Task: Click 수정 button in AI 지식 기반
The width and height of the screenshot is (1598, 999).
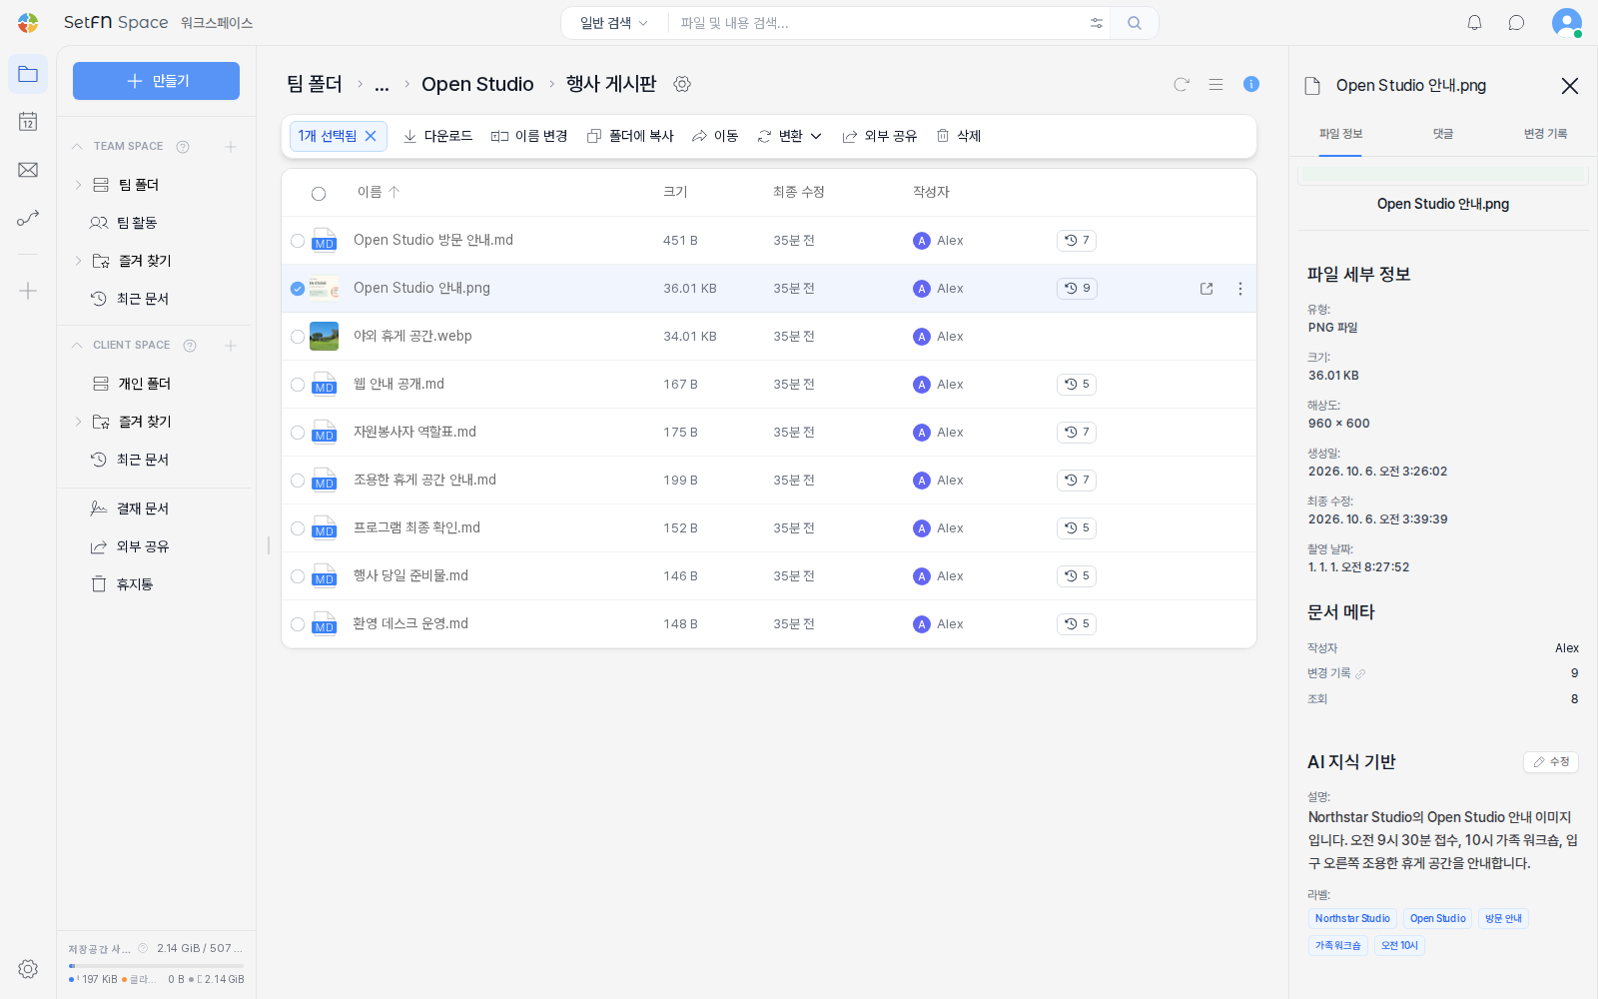Action: coord(1551,762)
